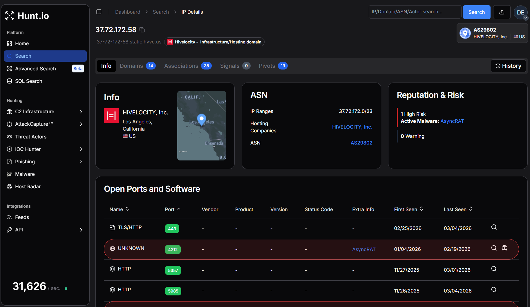Open the AsyncRAT active malware link
The image size is (530, 307).
coord(452,121)
